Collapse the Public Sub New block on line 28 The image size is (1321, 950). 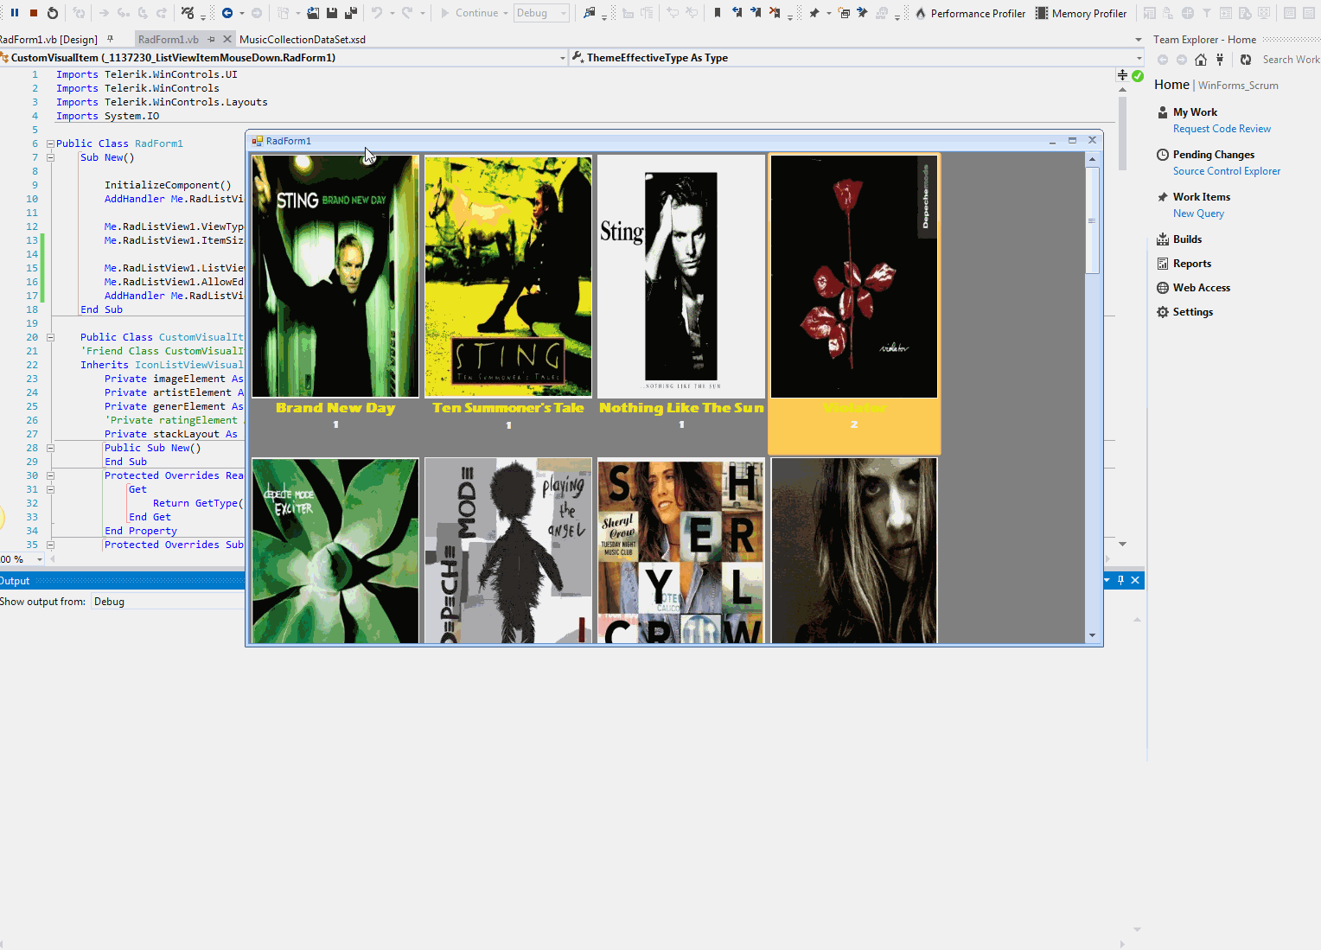(x=50, y=448)
